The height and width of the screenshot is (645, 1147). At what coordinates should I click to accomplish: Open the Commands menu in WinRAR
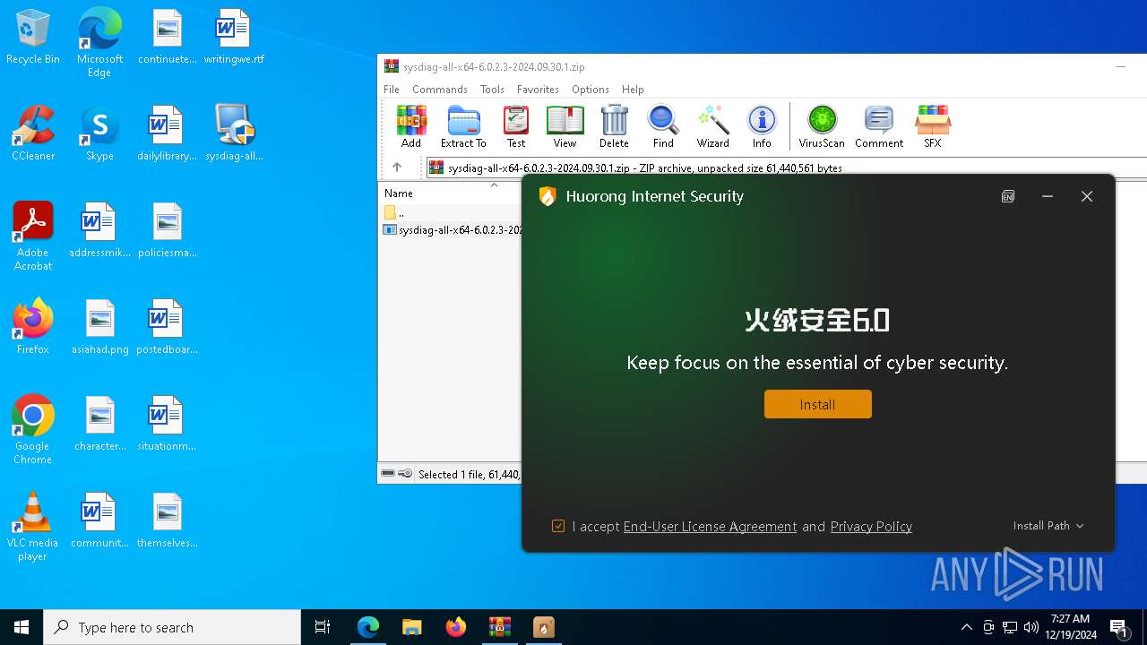coord(440,90)
